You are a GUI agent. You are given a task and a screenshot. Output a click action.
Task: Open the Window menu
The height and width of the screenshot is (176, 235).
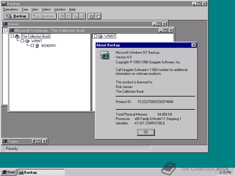pos(60,9)
